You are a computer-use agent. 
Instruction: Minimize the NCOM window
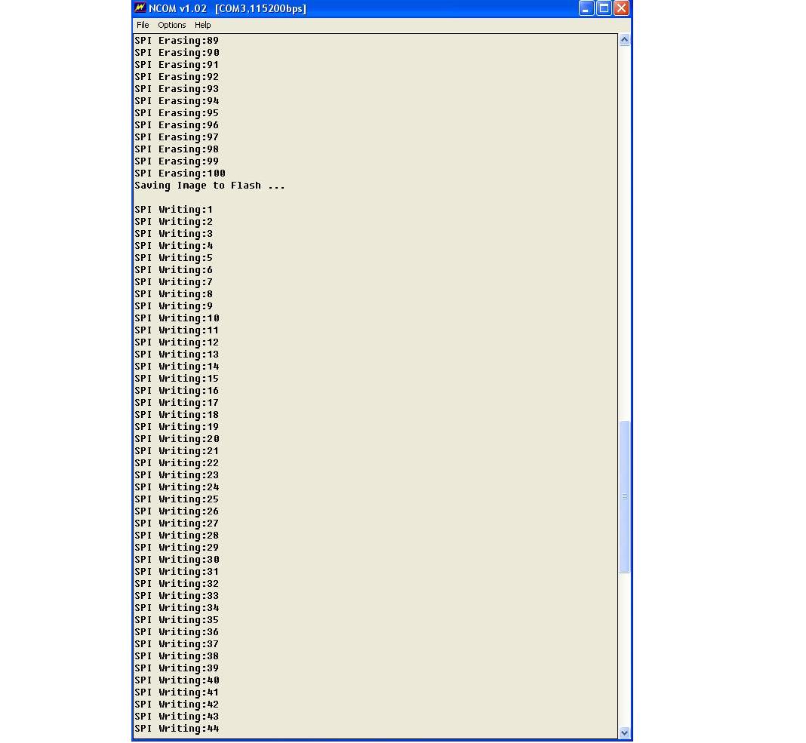(586, 8)
